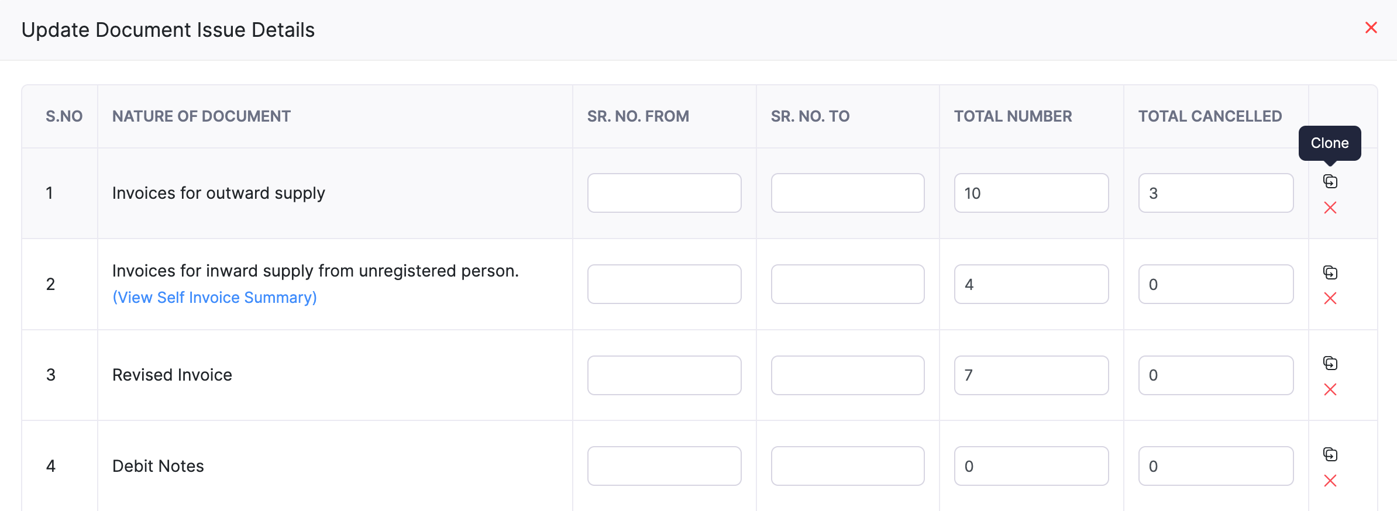Clone the inward supply unregistered person row
This screenshot has height=511, width=1397.
click(1330, 272)
